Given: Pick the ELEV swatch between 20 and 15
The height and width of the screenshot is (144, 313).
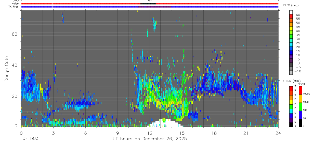Looking at the screenshot, I should point(291,49).
